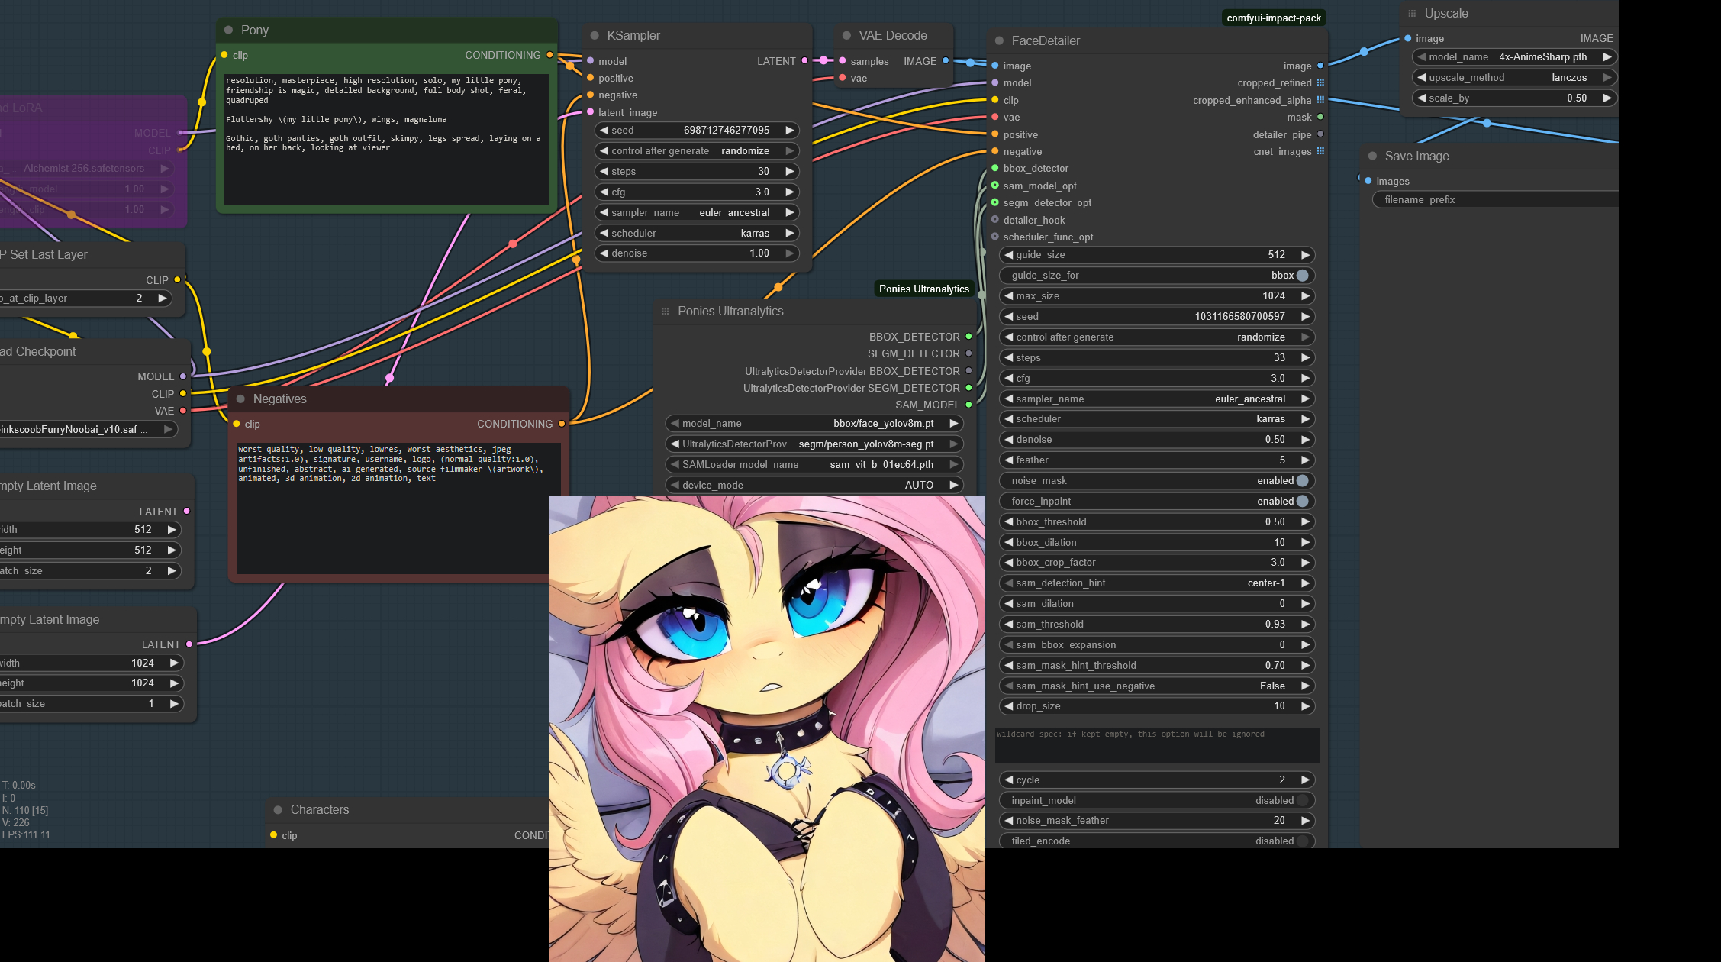The height and width of the screenshot is (962, 1721).
Task: Collapse the VAE Decode node dot
Action: (846, 36)
